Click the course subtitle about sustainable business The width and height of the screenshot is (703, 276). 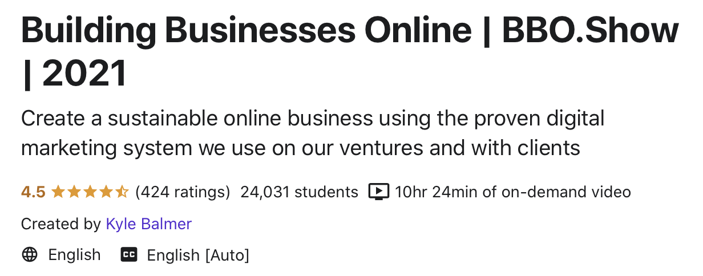click(313, 133)
